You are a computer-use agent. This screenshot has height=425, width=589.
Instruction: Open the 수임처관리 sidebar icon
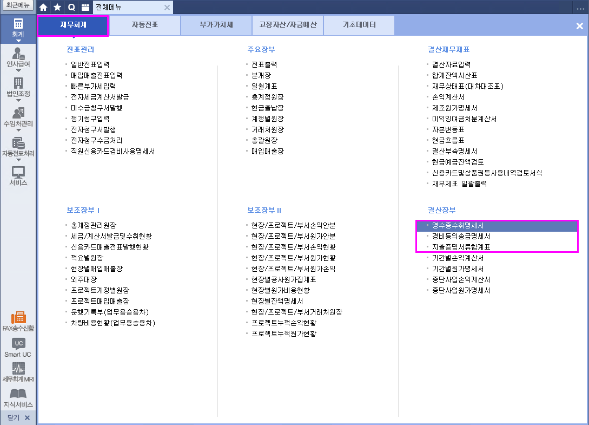pos(18,113)
